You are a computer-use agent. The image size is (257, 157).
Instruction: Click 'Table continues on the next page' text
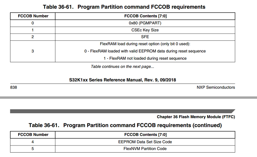(122, 66)
